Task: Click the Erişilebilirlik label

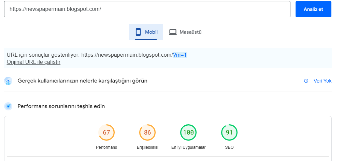Action: coord(147,147)
